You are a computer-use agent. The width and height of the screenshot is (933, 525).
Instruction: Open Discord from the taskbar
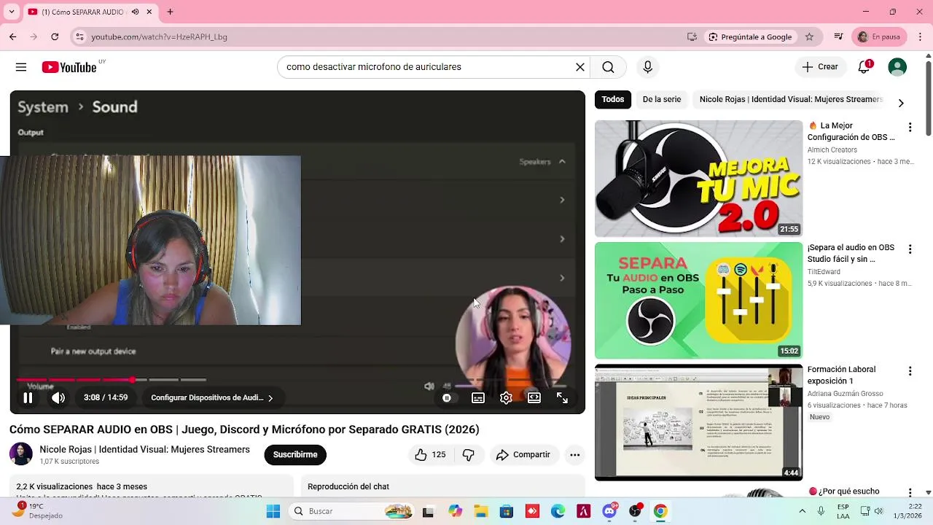(x=609, y=511)
